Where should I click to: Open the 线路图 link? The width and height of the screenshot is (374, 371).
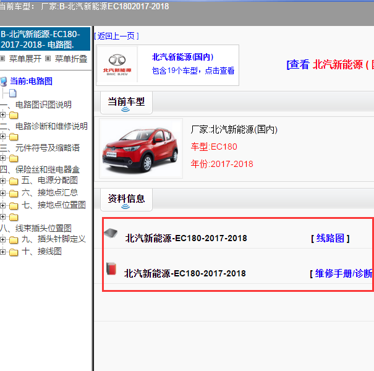[330, 238]
